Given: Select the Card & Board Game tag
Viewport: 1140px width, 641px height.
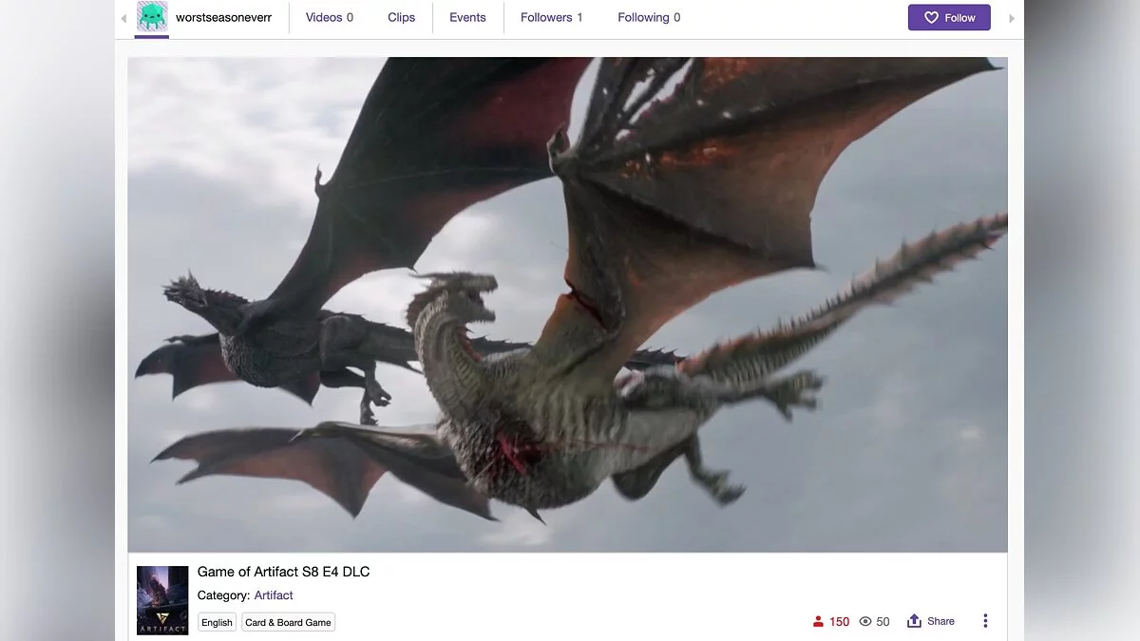Looking at the screenshot, I should [288, 623].
